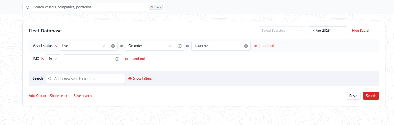Clear the IMO value field
394x125 pixels.
tap(117, 59)
